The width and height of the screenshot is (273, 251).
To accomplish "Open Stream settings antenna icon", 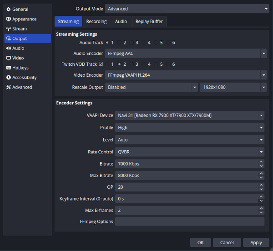I will 9,29.
